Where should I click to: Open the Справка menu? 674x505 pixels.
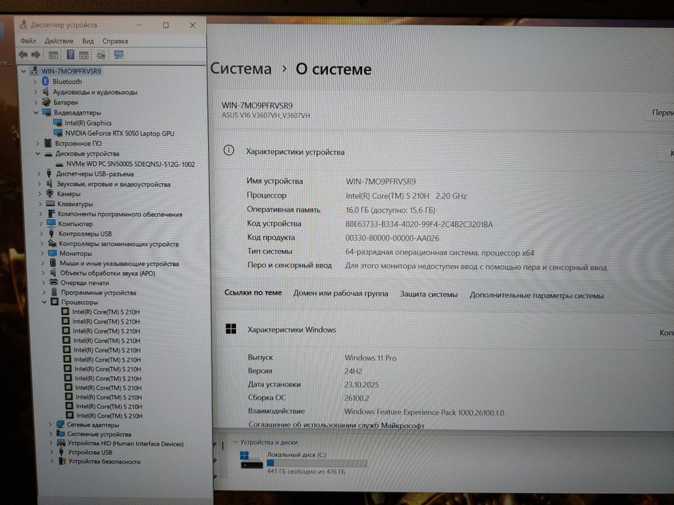pyautogui.click(x=115, y=41)
